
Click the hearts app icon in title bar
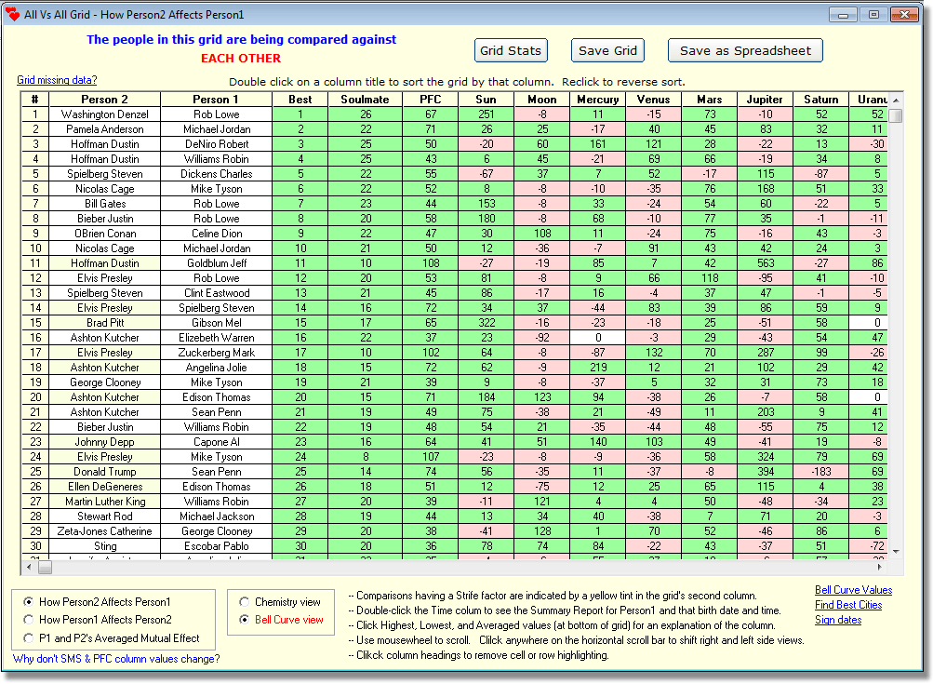12,14
